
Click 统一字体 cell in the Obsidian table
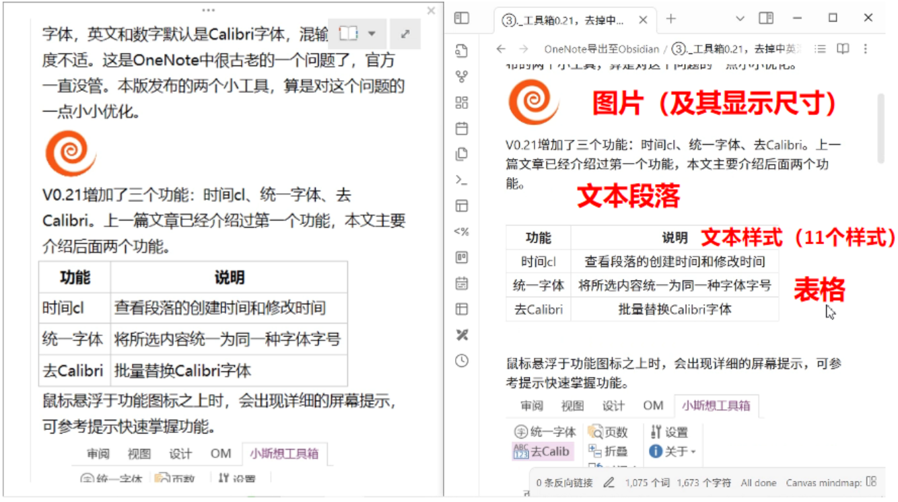(539, 285)
